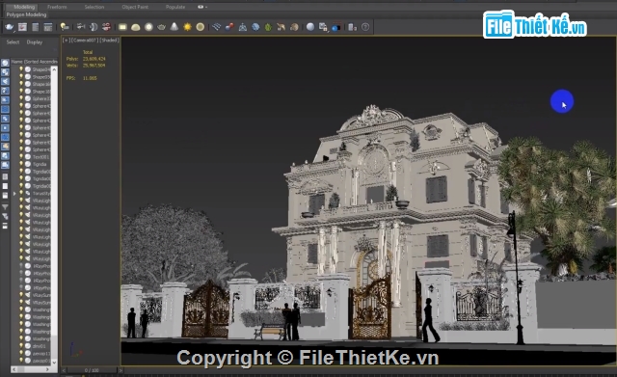Click the red and blue spheres icon
The width and height of the screenshot is (617, 377).
(229, 27)
